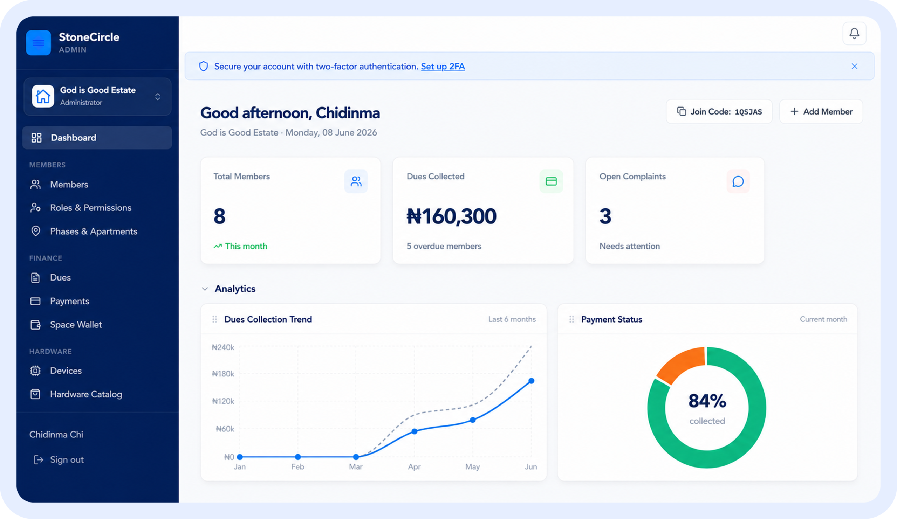Click the Dues document icon

pyautogui.click(x=35, y=278)
